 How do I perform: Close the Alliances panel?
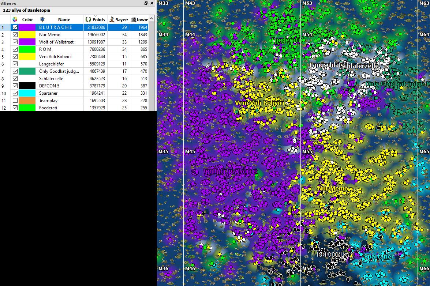point(152,3)
